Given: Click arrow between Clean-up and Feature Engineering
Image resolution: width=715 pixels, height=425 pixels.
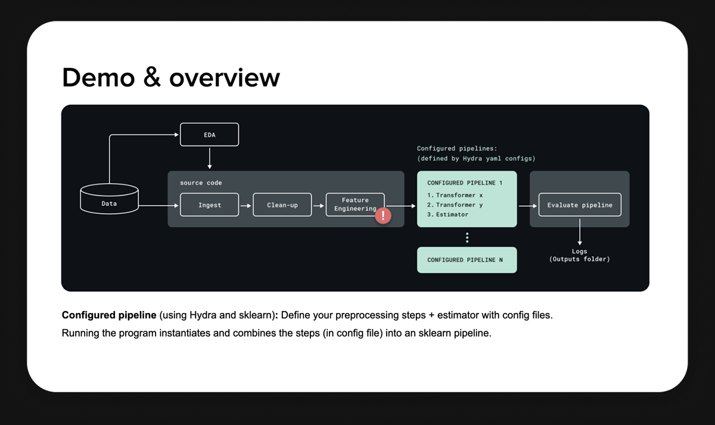Looking at the screenshot, I should tap(319, 205).
